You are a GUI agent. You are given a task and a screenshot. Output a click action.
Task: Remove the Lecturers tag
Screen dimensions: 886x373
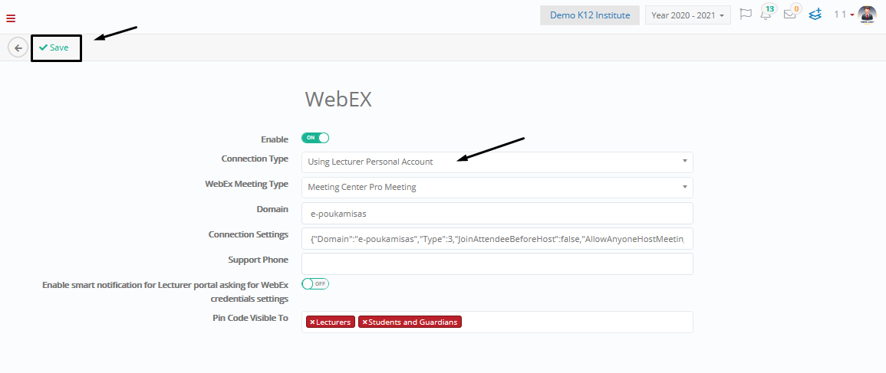[x=312, y=322]
